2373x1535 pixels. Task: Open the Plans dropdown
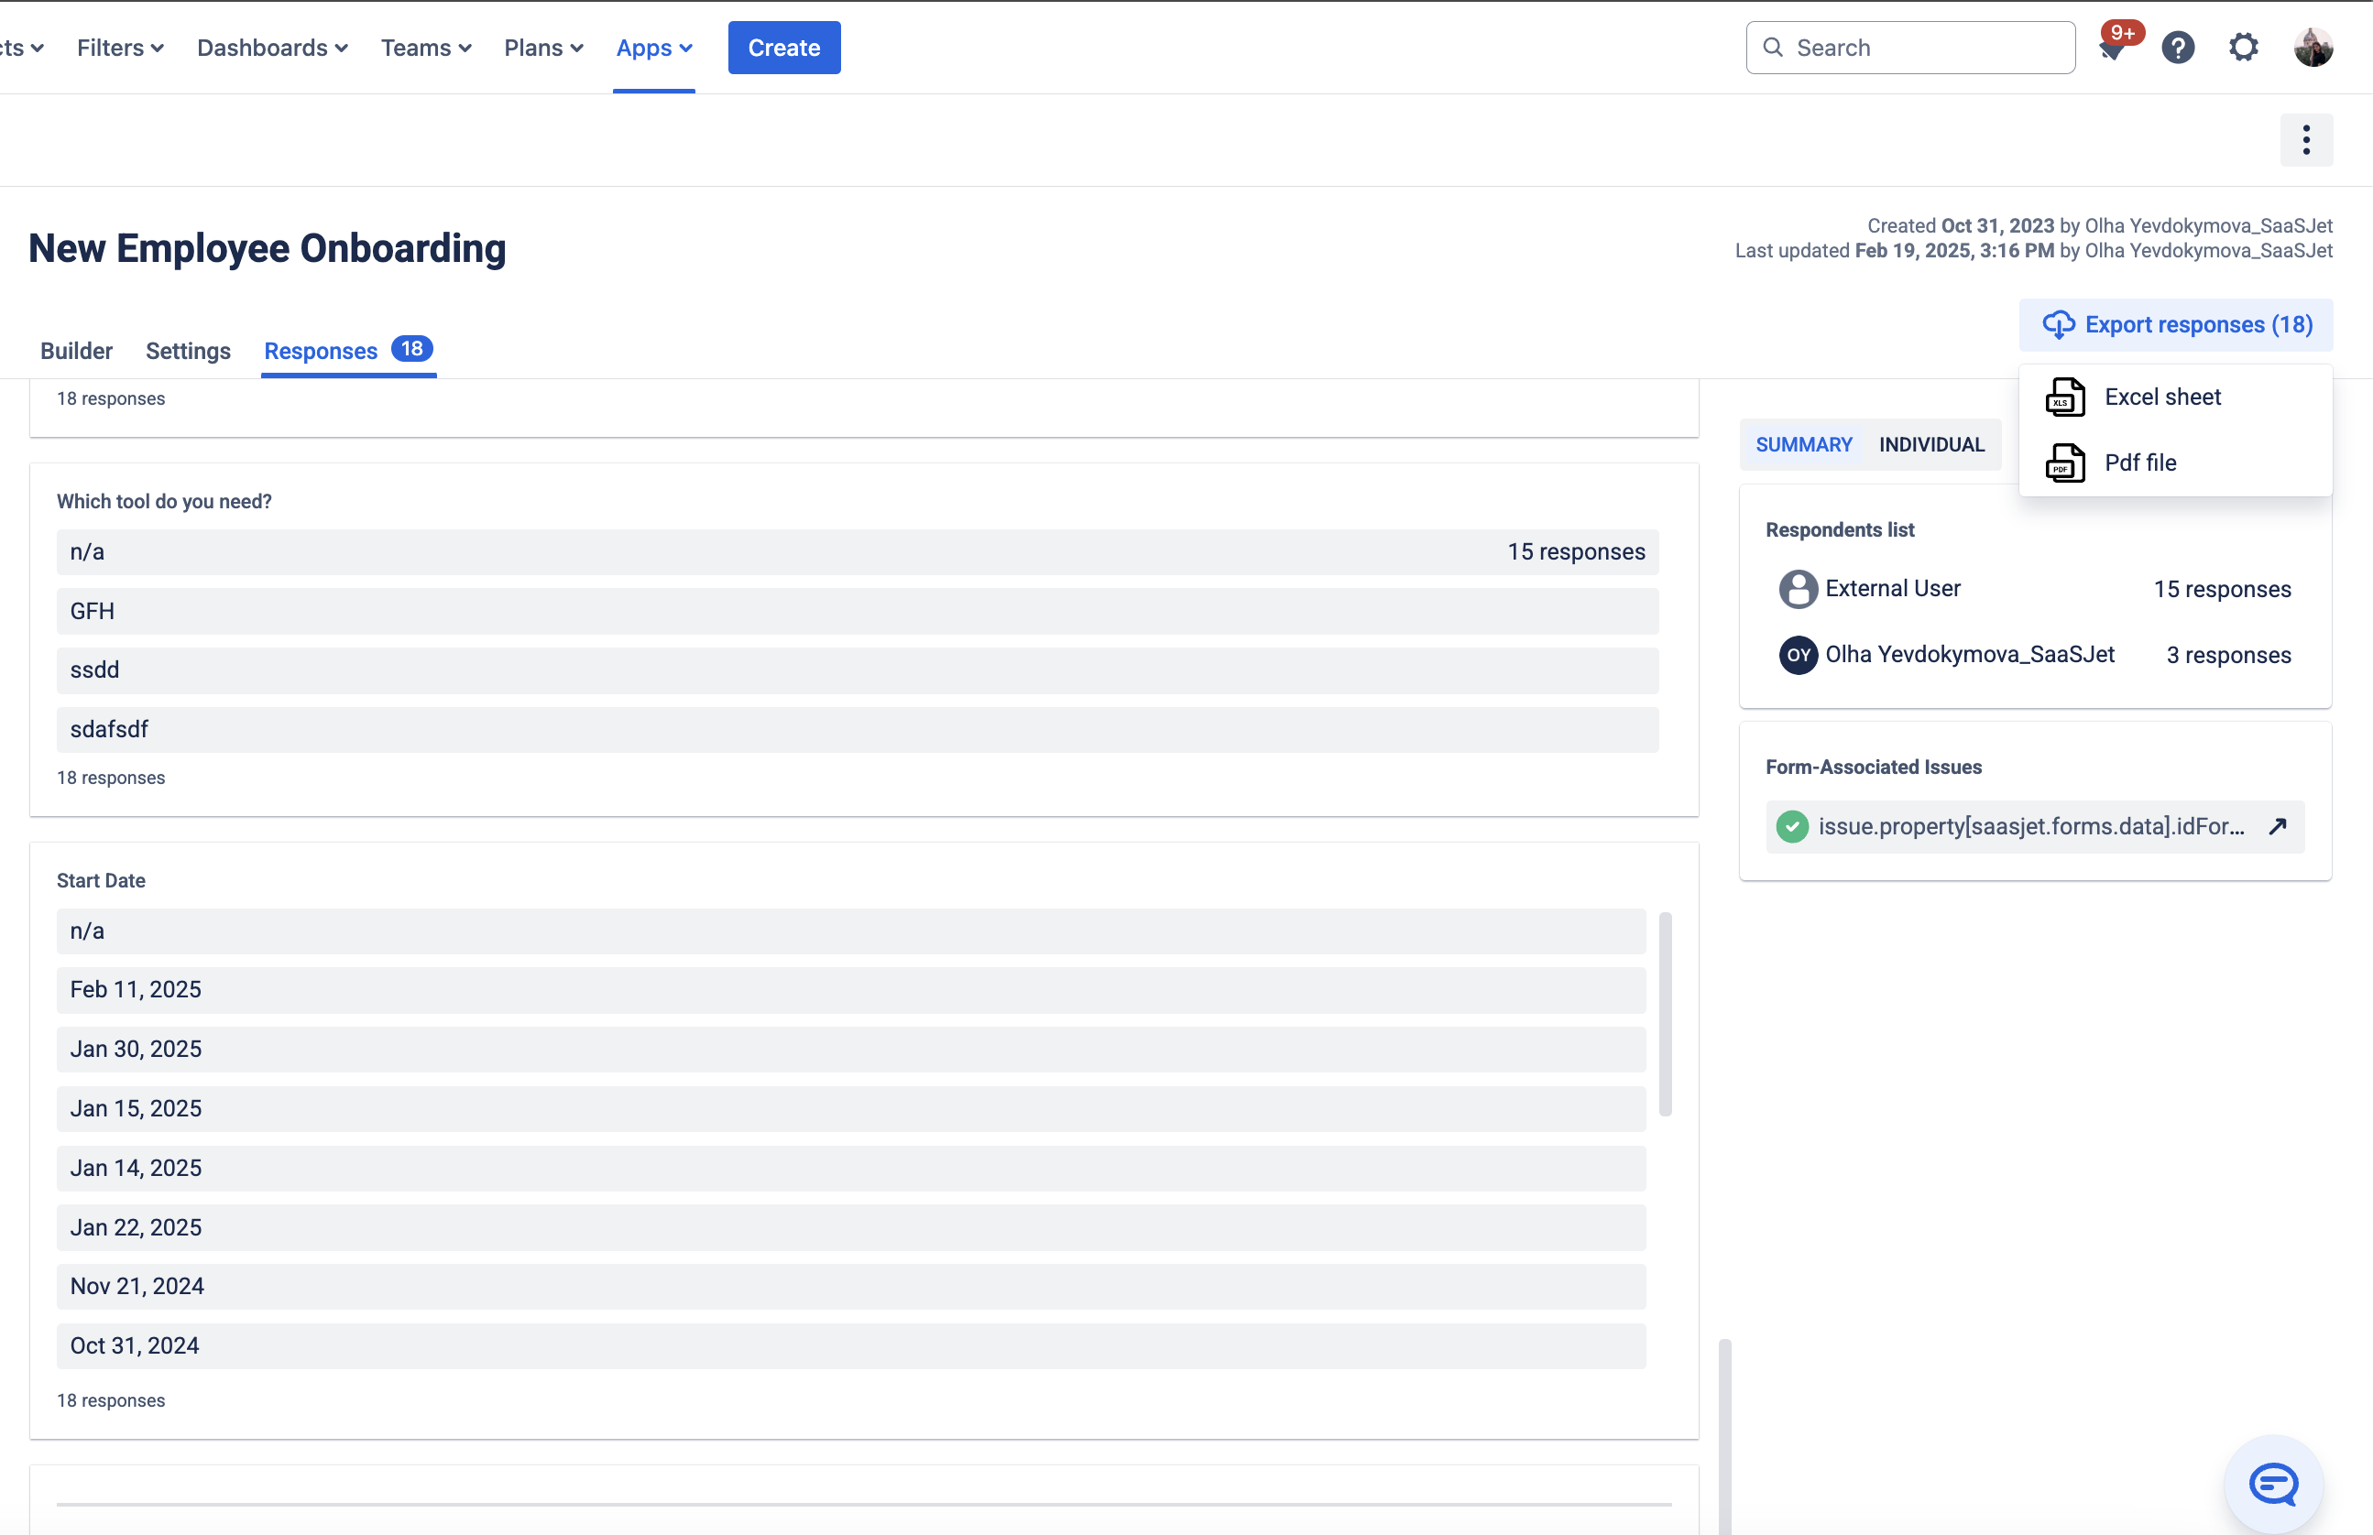[x=542, y=47]
